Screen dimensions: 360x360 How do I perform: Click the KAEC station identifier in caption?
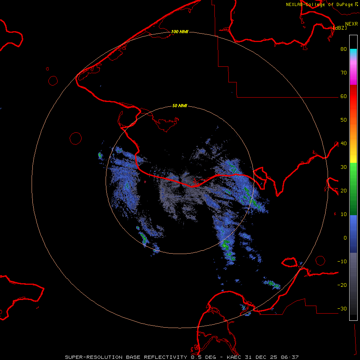(x=234, y=357)
